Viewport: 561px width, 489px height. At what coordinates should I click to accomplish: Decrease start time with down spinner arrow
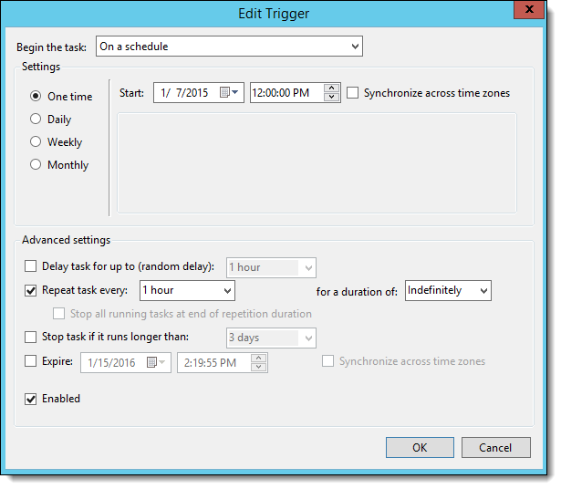click(332, 98)
